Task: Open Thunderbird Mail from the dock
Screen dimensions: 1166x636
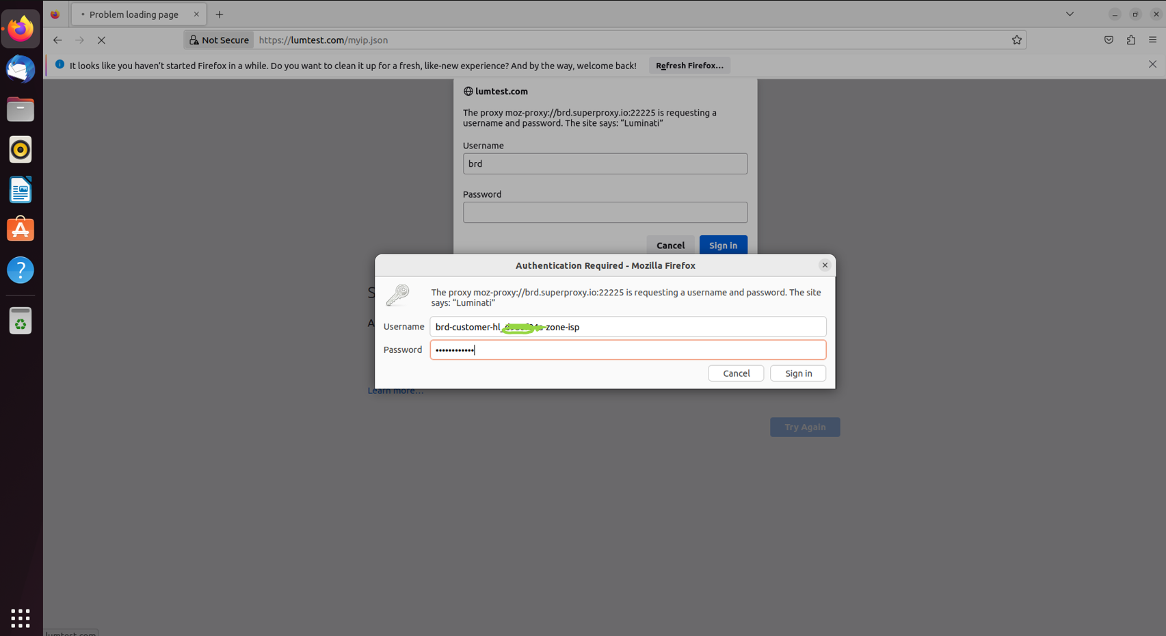Action: (21, 70)
